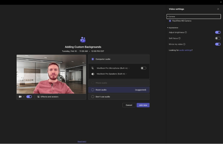
Task: Open MacBook Pro Microphone dropdown
Action: [113, 68]
